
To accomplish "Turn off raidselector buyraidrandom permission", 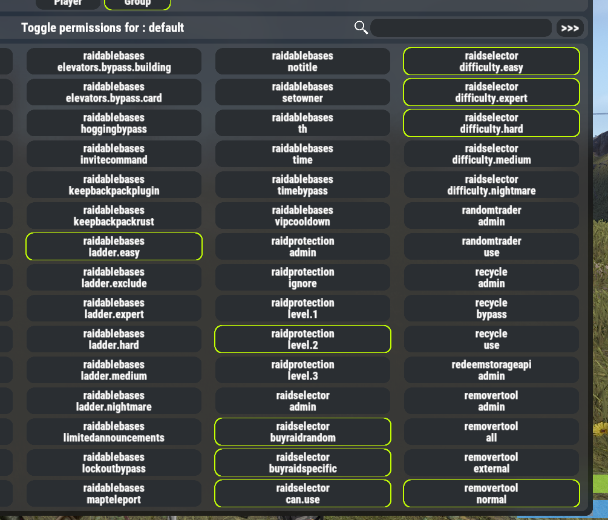I will pyautogui.click(x=302, y=432).
